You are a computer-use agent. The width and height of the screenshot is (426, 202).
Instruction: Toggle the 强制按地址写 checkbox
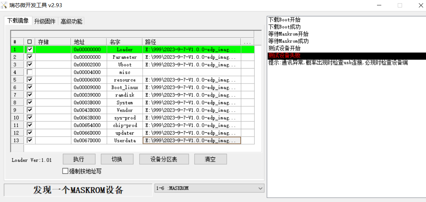point(65,171)
